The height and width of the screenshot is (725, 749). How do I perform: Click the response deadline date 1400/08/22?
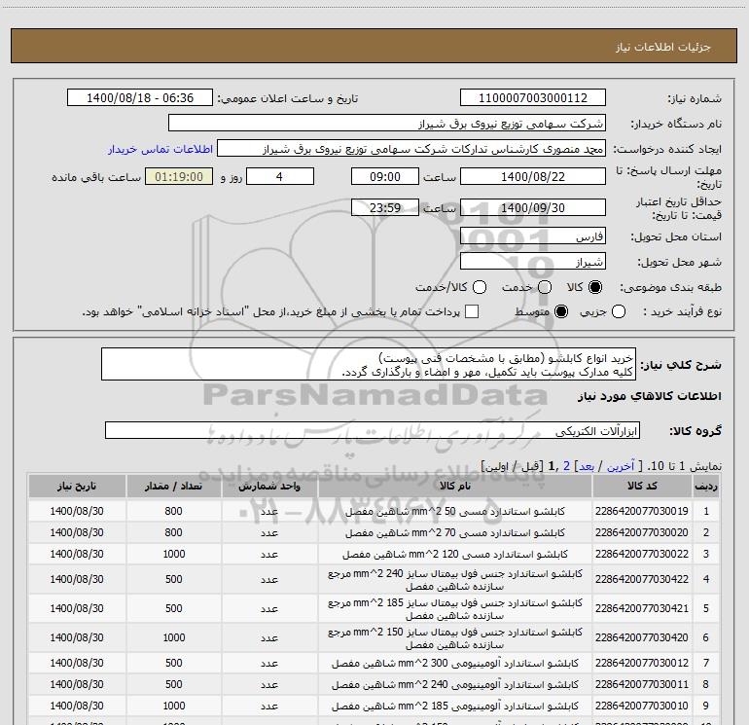click(533, 176)
